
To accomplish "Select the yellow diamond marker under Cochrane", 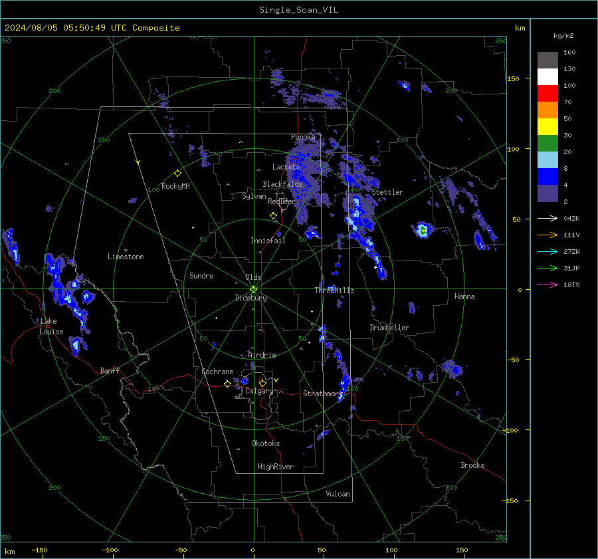I will [x=227, y=384].
